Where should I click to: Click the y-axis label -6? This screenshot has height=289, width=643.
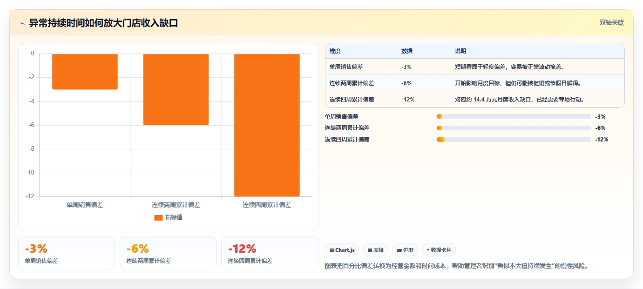coord(31,125)
